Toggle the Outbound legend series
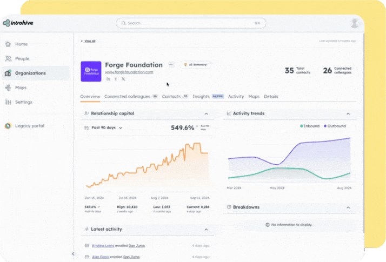 335,126
